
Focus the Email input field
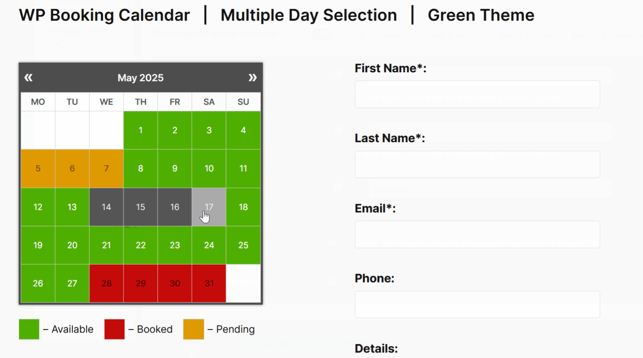coord(477,234)
